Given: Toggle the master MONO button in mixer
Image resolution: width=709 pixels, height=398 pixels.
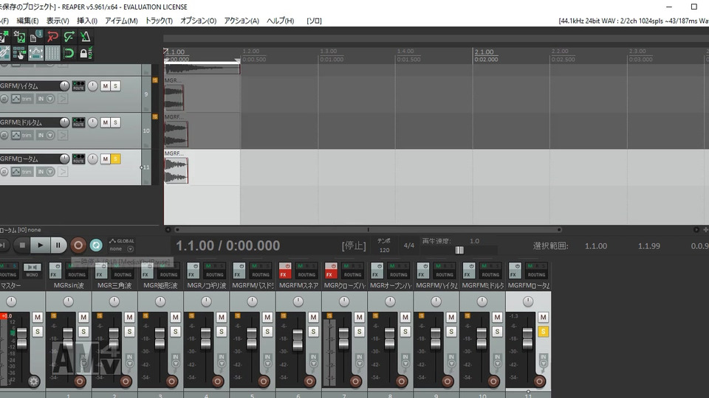Looking at the screenshot, I should [x=32, y=266].
